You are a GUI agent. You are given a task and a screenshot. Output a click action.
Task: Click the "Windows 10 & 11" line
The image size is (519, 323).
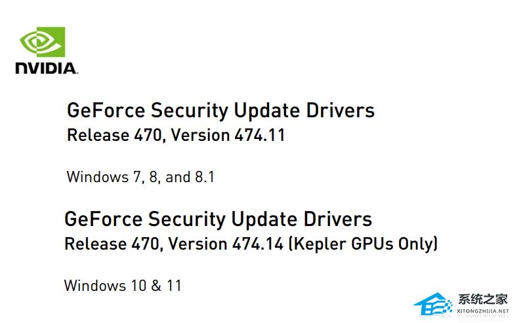click(123, 286)
